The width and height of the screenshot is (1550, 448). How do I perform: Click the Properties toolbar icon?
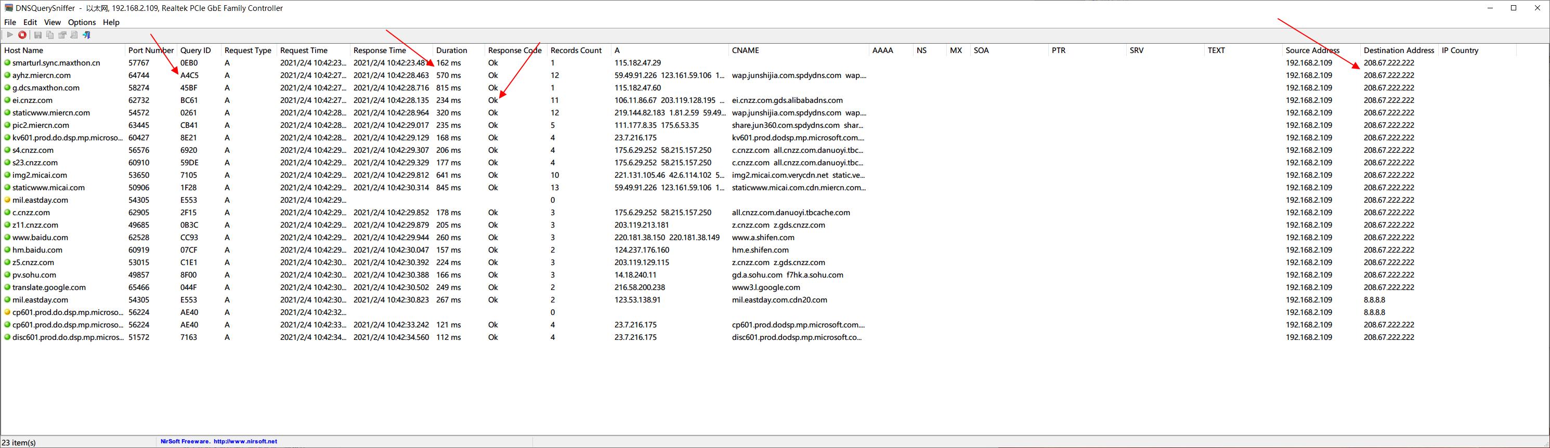pos(62,35)
